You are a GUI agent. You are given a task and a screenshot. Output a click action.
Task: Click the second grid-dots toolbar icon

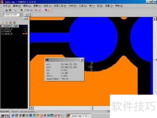click(43, 10)
